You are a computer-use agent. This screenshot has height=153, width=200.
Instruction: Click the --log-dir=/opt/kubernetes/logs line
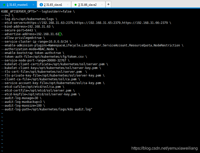point(29,19)
